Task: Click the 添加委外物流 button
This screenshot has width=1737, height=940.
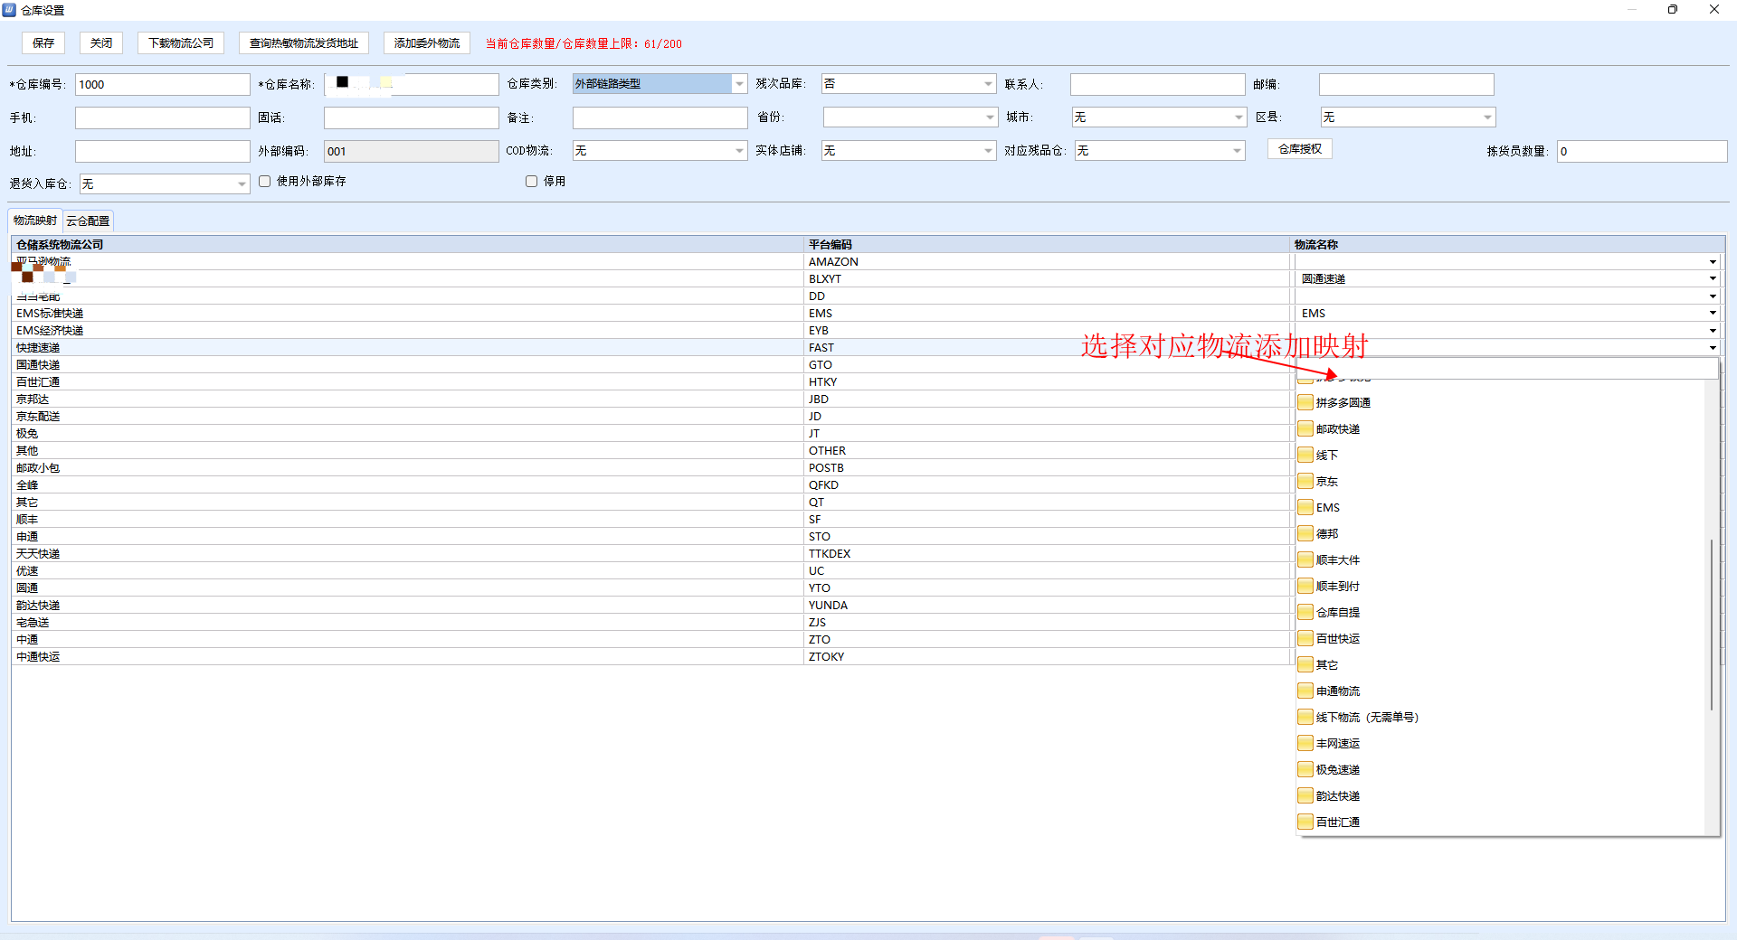Action: [427, 43]
